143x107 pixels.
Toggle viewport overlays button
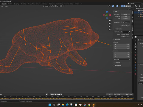tap(117, 6)
